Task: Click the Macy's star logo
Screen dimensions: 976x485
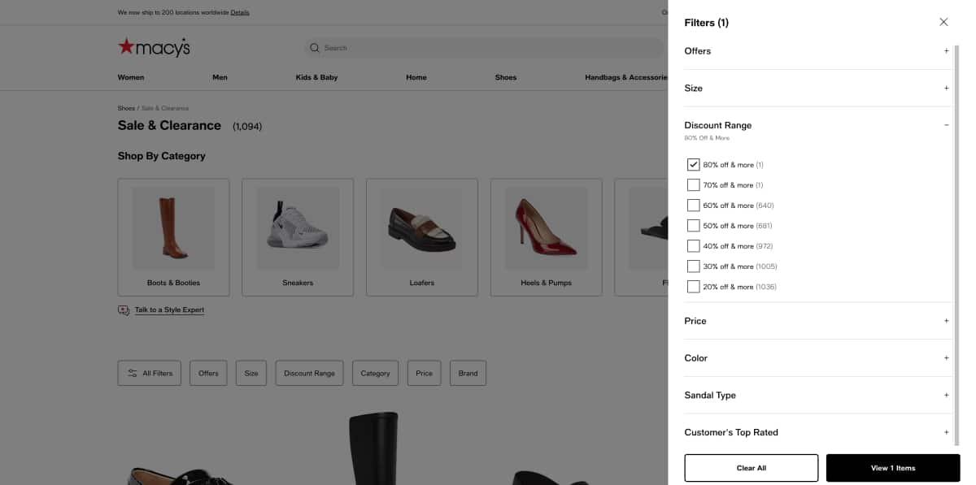Action: click(x=129, y=46)
